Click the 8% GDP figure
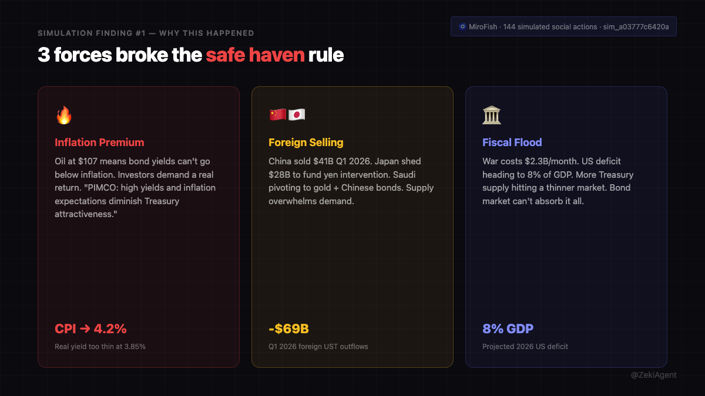This screenshot has width=705, height=396. click(508, 329)
